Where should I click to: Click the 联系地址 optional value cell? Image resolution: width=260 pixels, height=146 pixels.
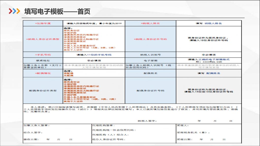[94, 60]
